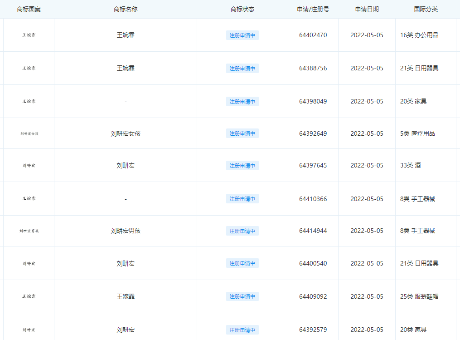Click 注册申请中 status for application 64409092

[242, 296]
